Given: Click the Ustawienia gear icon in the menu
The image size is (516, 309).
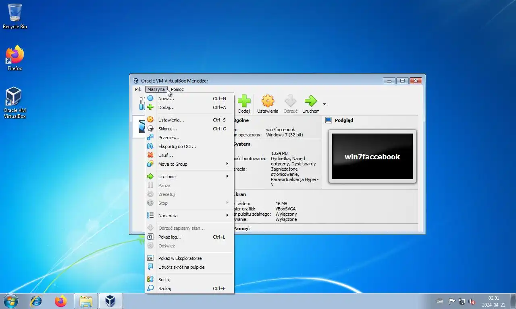Looking at the screenshot, I should pyautogui.click(x=150, y=120).
